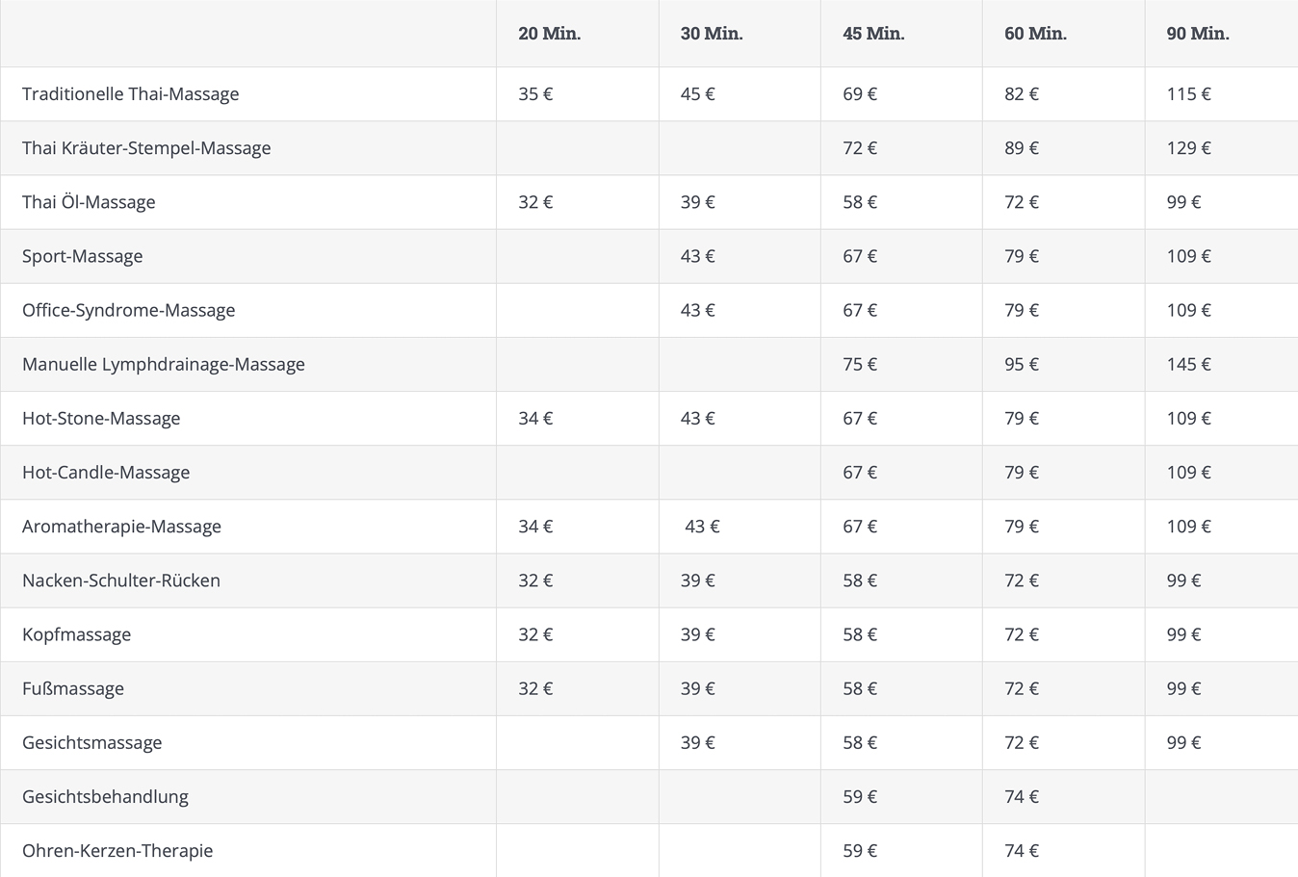Click the Ohren-Kerzen-Therapie row label

point(117,851)
